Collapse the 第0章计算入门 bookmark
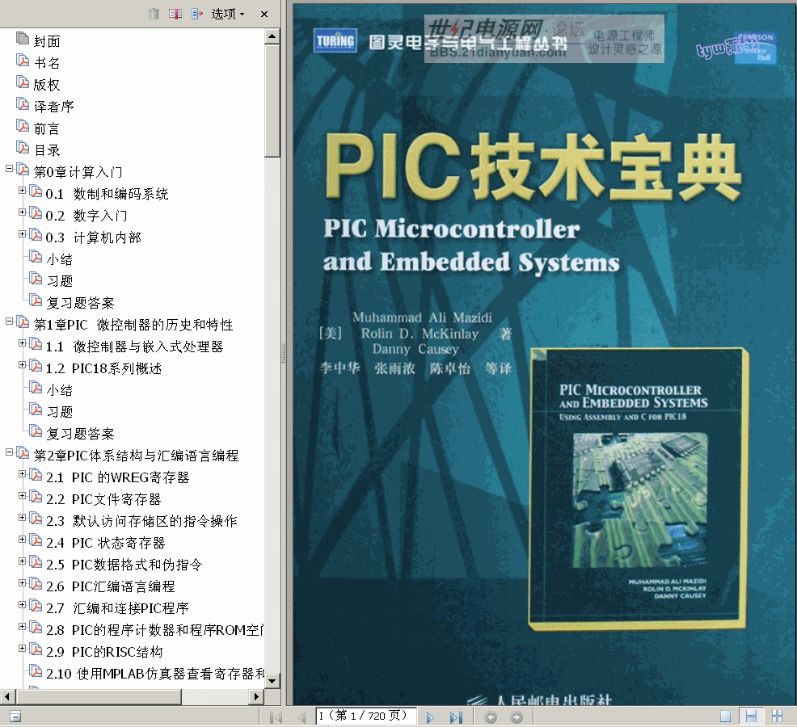The width and height of the screenshot is (797, 727). 9,168
